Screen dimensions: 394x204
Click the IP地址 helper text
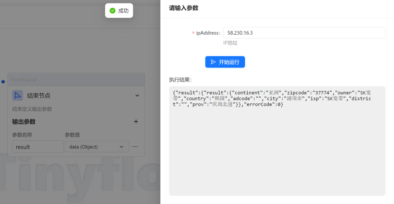click(x=230, y=43)
